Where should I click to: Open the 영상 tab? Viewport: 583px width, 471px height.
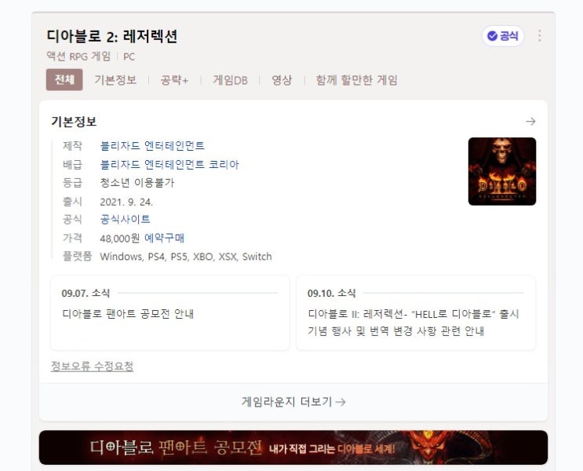(x=282, y=80)
